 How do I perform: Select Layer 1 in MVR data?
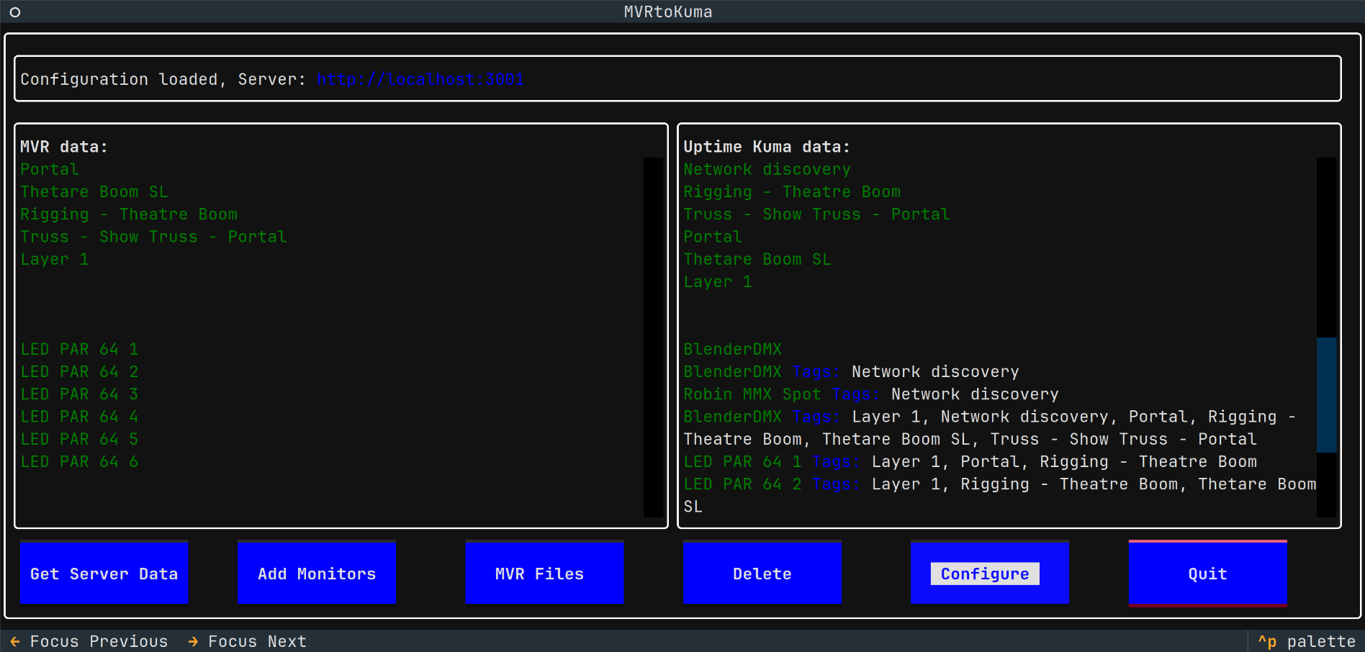coord(55,259)
